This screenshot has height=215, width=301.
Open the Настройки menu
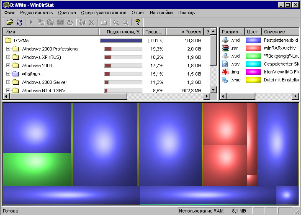[x=161, y=13]
